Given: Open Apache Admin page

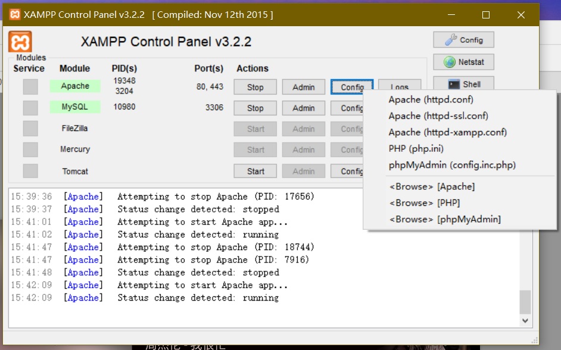Looking at the screenshot, I should 303,87.
